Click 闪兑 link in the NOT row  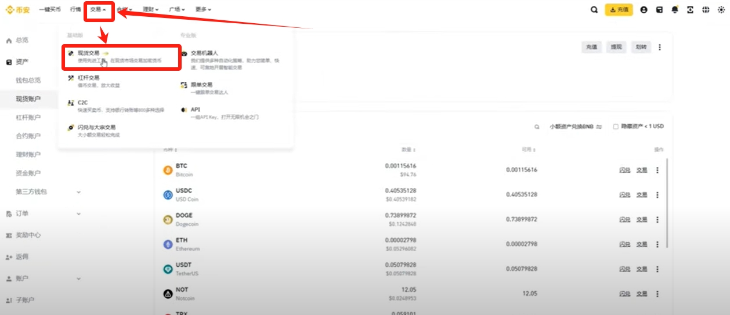point(624,294)
